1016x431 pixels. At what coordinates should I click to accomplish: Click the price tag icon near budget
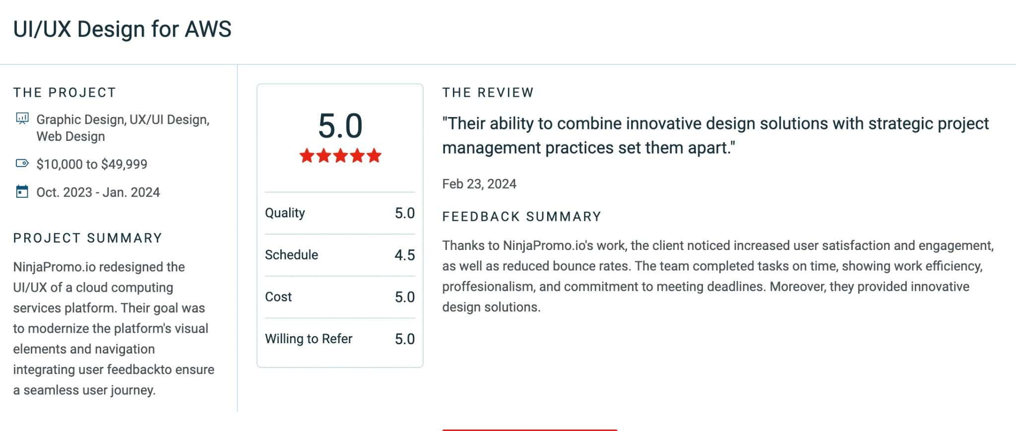22,164
